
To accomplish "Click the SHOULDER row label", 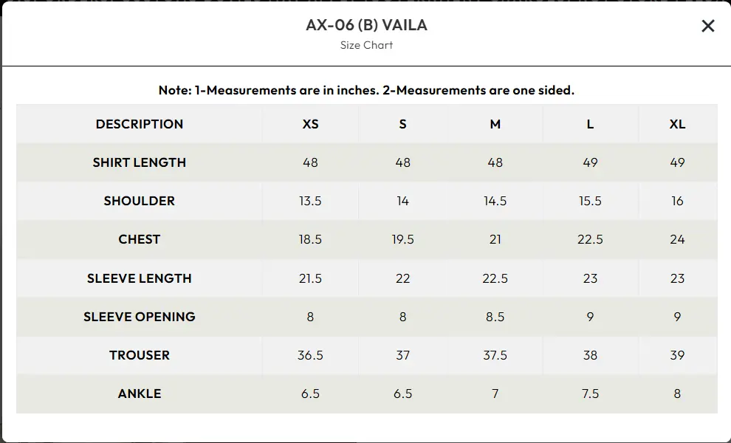I will 140,201.
